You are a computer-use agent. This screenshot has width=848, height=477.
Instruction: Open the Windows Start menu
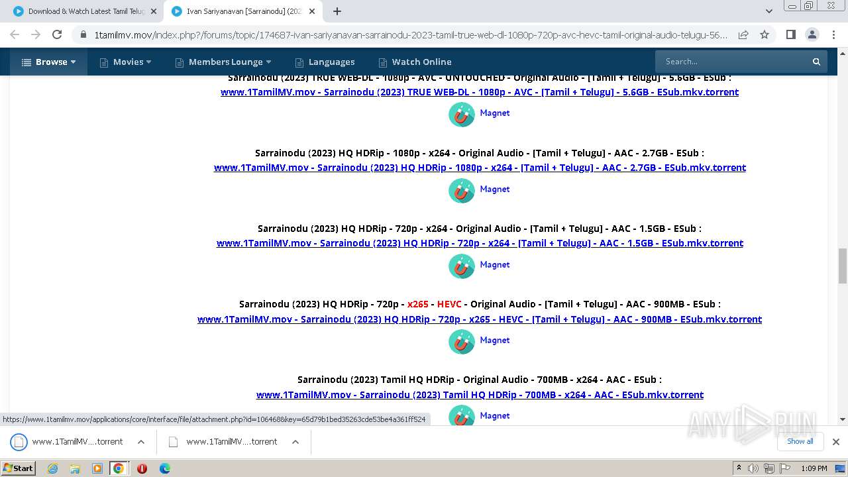[18, 468]
